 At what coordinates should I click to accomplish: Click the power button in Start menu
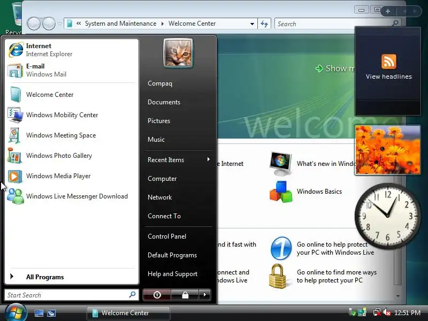tap(157, 295)
